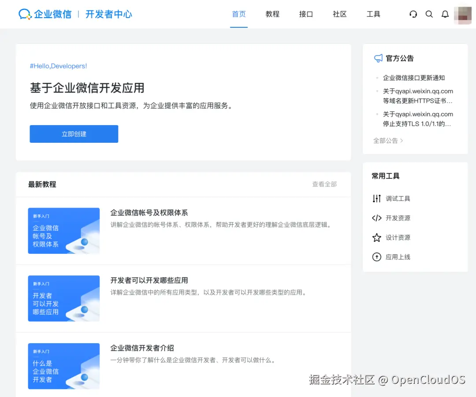The width and height of the screenshot is (476, 397).
Task: Click the 立即创建 button
Action: click(x=74, y=134)
